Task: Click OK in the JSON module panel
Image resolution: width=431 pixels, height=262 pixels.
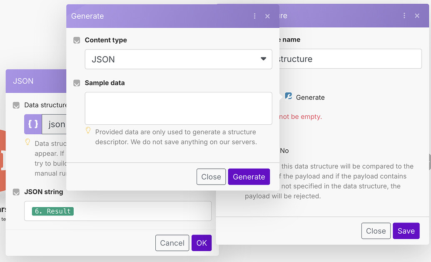Action: [x=202, y=243]
